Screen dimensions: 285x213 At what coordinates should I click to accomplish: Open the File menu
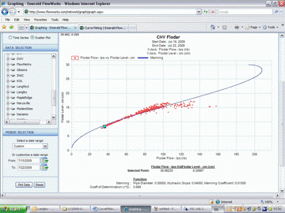coord(7,20)
